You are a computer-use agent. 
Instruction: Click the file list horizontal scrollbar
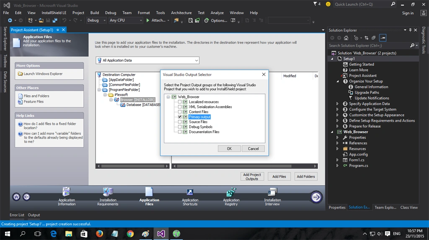(245, 166)
